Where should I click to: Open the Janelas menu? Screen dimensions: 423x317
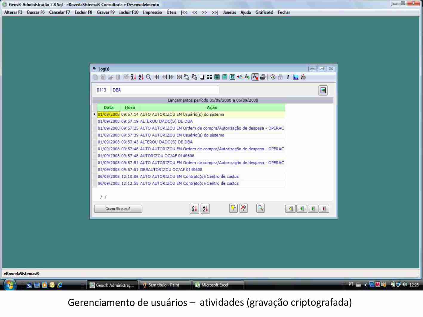(x=230, y=12)
